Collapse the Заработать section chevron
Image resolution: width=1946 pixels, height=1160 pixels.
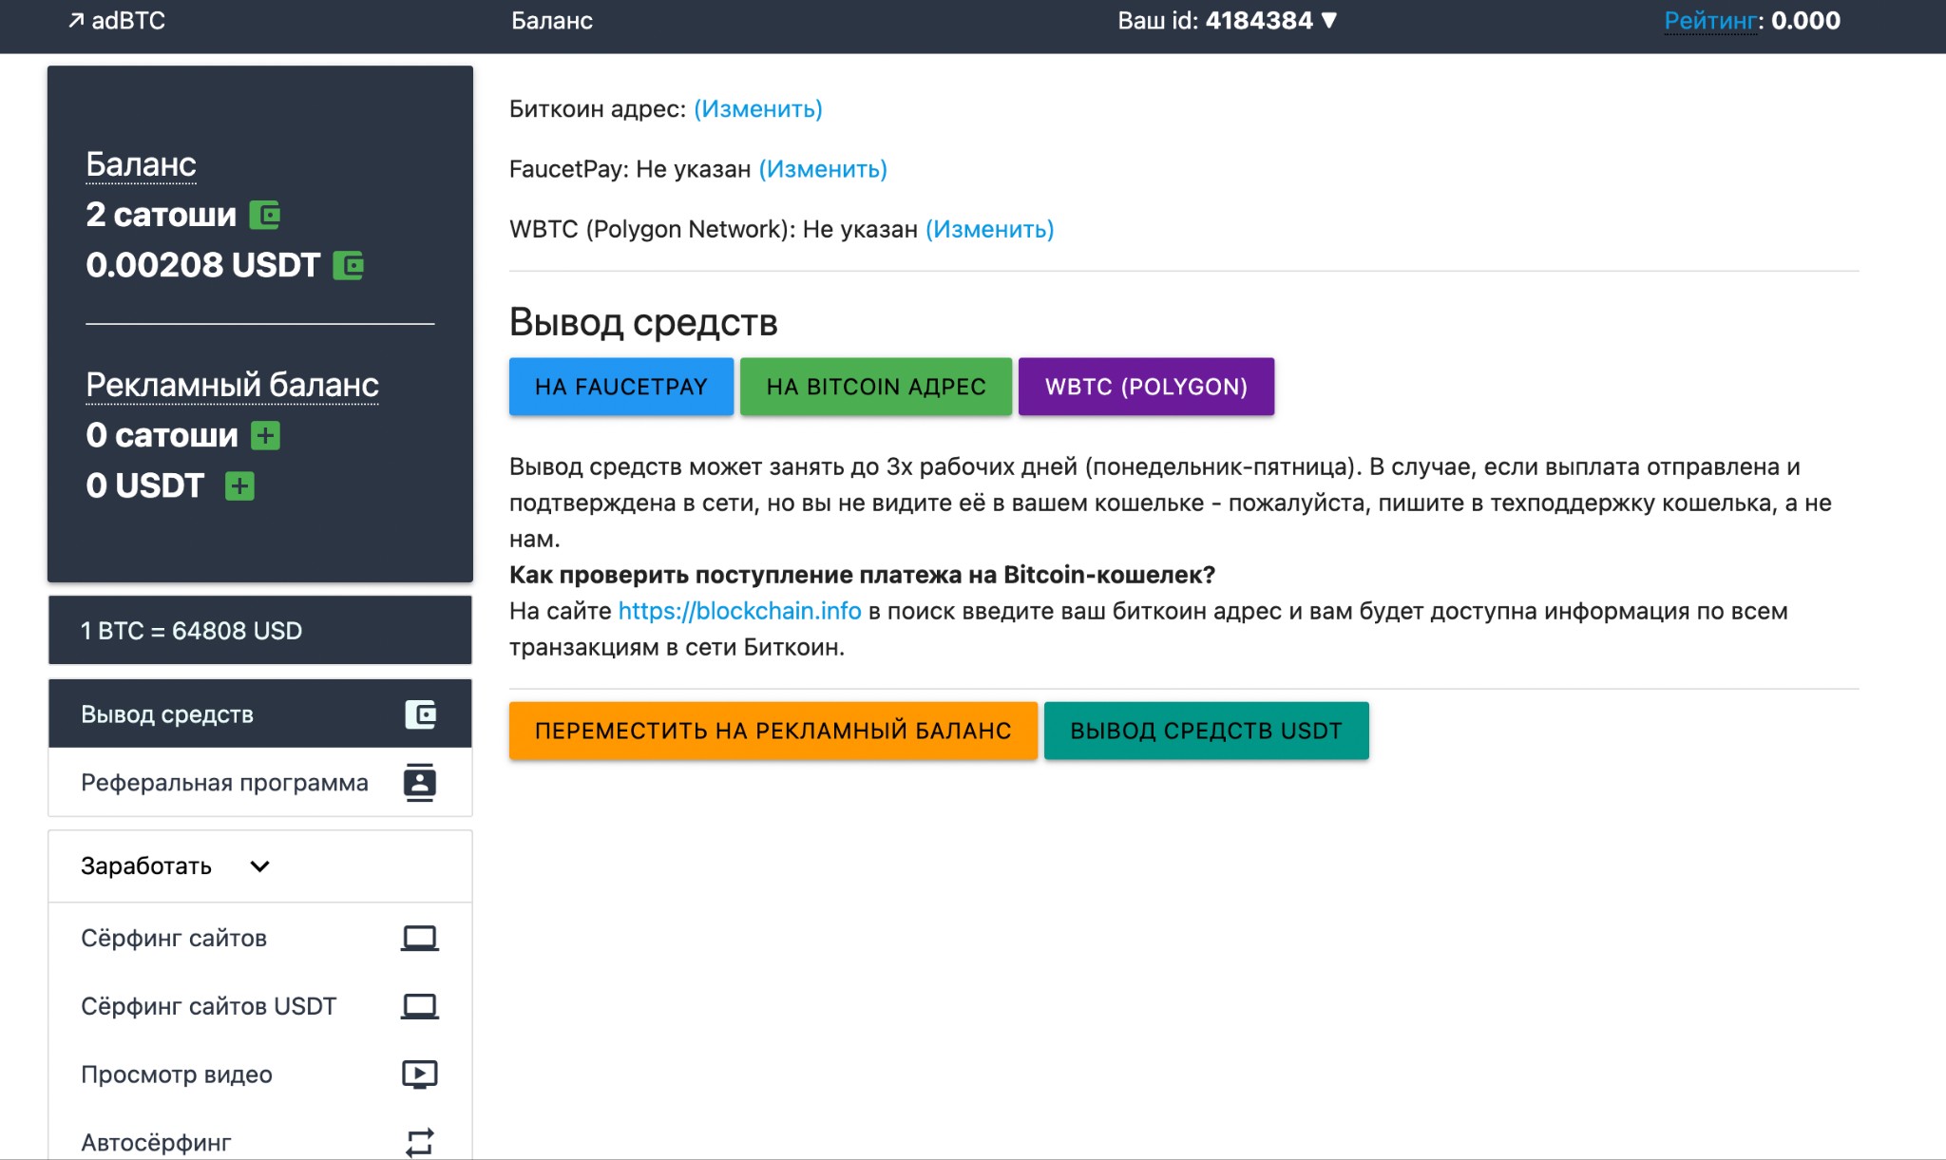[259, 866]
